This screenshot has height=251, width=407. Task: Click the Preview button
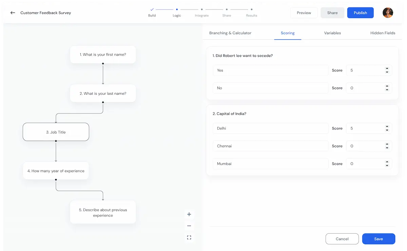304,13
